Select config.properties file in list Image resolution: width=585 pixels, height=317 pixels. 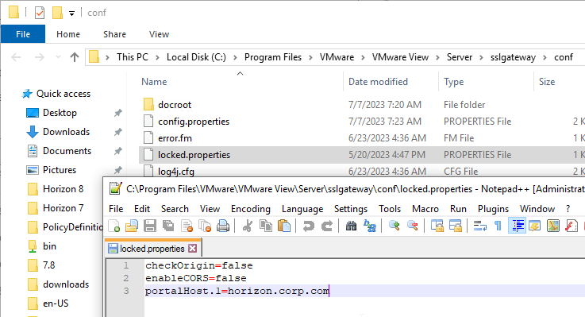coord(194,122)
